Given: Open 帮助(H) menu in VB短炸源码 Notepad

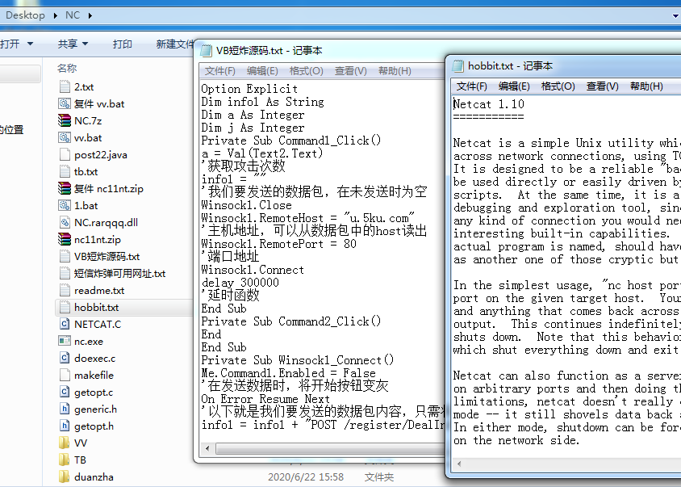Looking at the screenshot, I should tap(395, 71).
